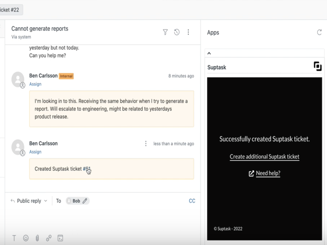The width and height of the screenshot is (327, 245).
Task: Collapse the Suptask app panel chevron
Action: pos(209,53)
